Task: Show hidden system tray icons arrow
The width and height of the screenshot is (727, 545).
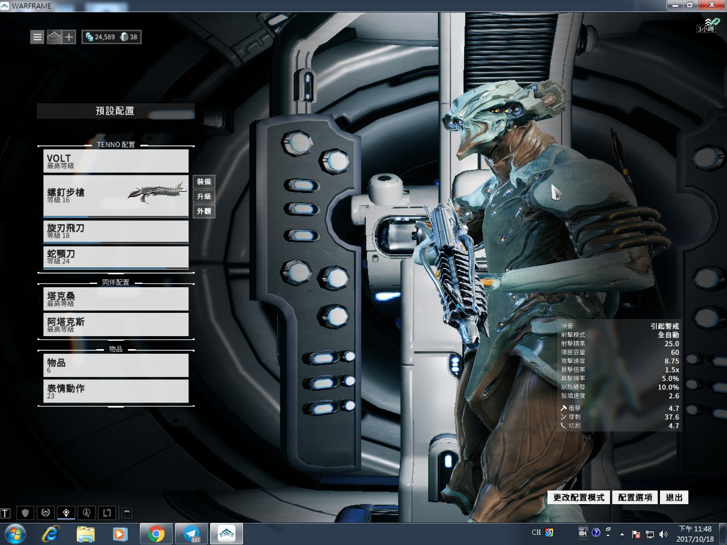Action: click(x=622, y=534)
